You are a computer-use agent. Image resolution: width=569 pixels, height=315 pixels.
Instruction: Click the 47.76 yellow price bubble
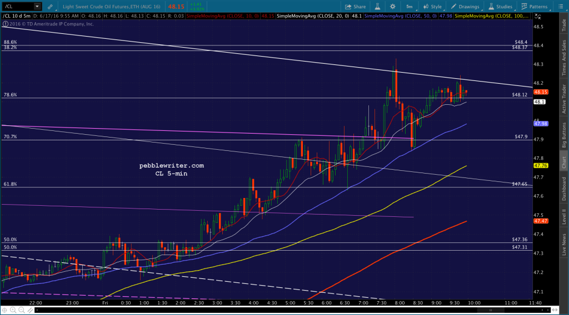tap(541, 165)
